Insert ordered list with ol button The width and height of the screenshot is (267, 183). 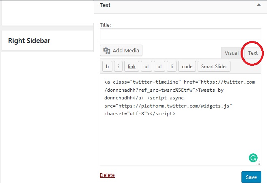(x=159, y=66)
